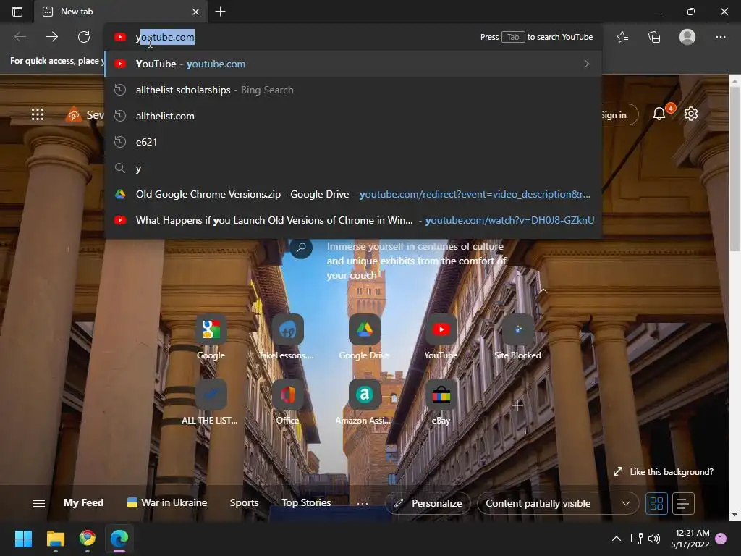Screen dimensions: 741x556
Task: Click the background search magnifier icon
Action: 301,248
